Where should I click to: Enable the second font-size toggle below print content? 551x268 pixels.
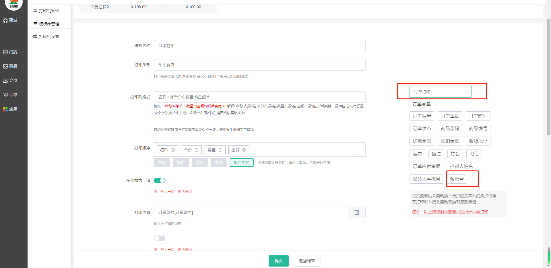point(160,238)
